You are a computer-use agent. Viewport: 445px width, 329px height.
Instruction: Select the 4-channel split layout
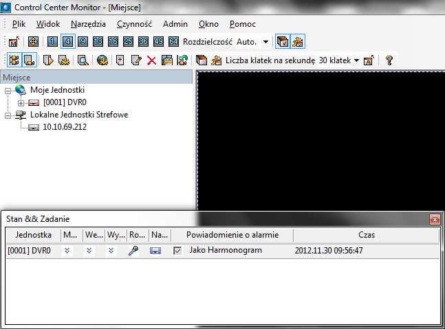tap(67, 42)
